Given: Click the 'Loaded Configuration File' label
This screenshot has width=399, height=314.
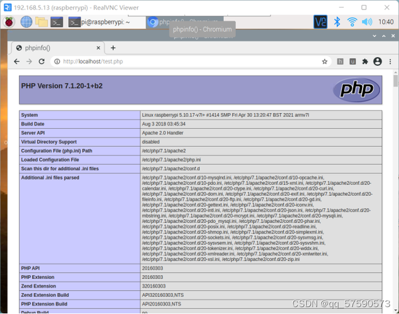Looking at the screenshot, I should point(50,160).
